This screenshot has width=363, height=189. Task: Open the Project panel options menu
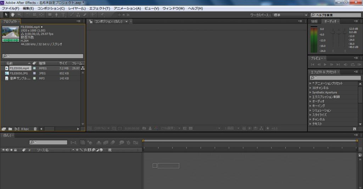click(78, 21)
